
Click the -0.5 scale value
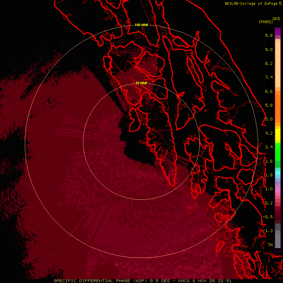268,217
